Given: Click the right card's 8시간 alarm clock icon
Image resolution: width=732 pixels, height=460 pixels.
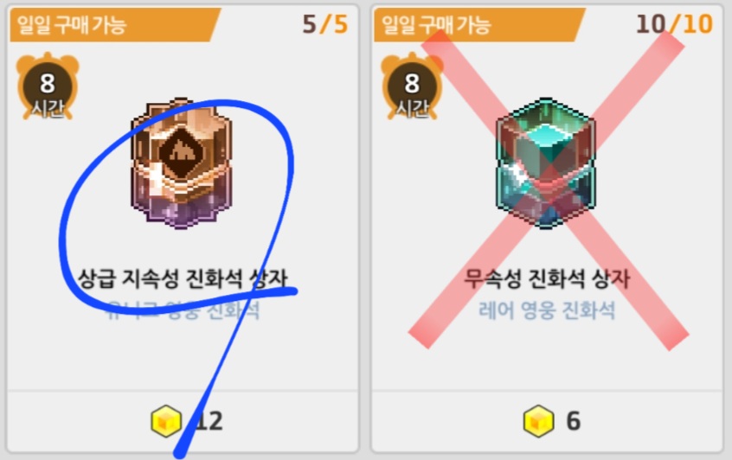Looking at the screenshot, I should 412,86.
